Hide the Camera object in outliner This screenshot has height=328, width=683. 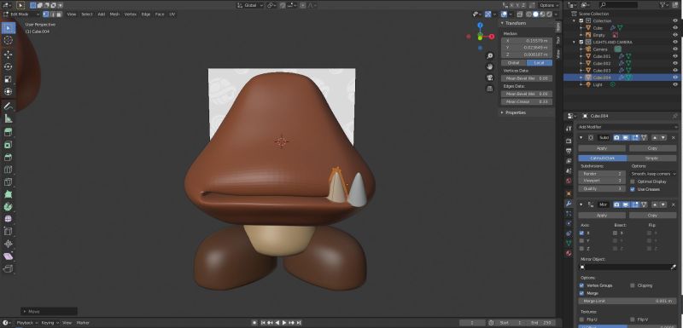(x=675, y=49)
